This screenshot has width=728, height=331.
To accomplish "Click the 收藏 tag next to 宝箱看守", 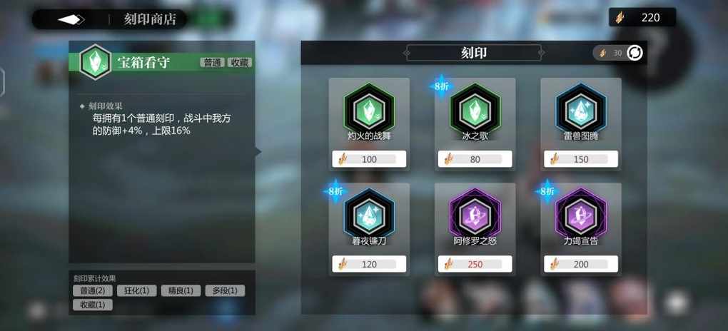I will (240, 63).
